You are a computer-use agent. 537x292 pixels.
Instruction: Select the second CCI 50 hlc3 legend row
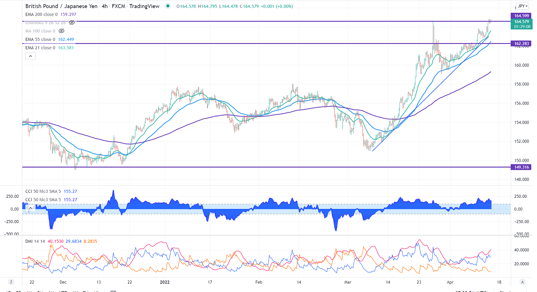[x=51, y=199]
